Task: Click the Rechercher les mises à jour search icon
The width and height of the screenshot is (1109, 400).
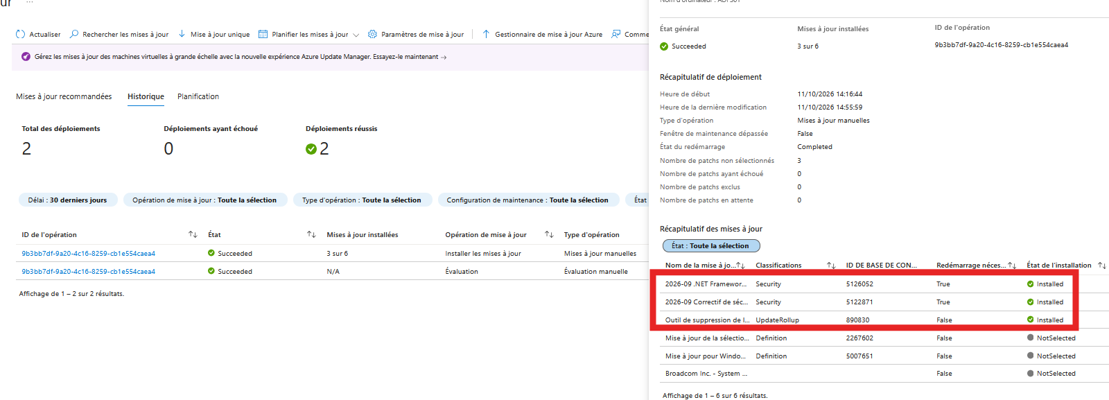Action: (x=74, y=34)
